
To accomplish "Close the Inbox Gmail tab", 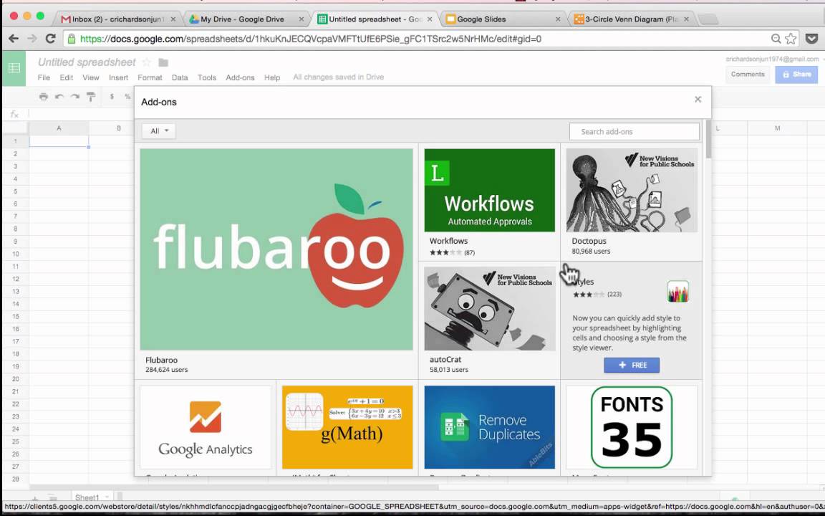I will 173,19.
